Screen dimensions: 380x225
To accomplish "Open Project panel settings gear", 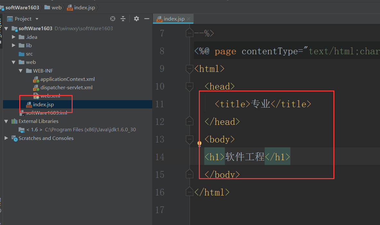I will click(x=137, y=19).
